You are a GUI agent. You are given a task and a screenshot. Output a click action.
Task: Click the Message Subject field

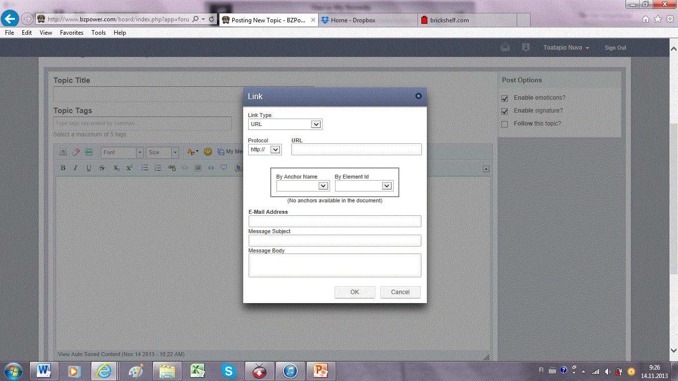[335, 241]
